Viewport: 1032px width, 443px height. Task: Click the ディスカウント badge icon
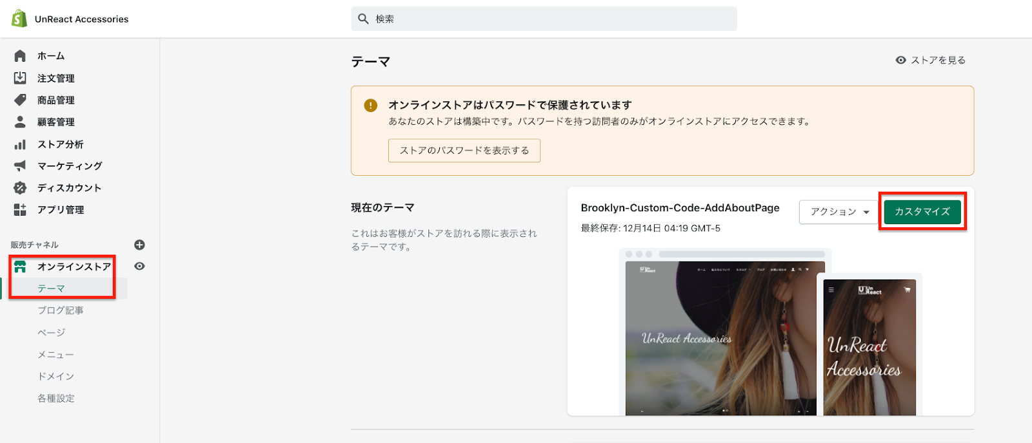coord(20,187)
